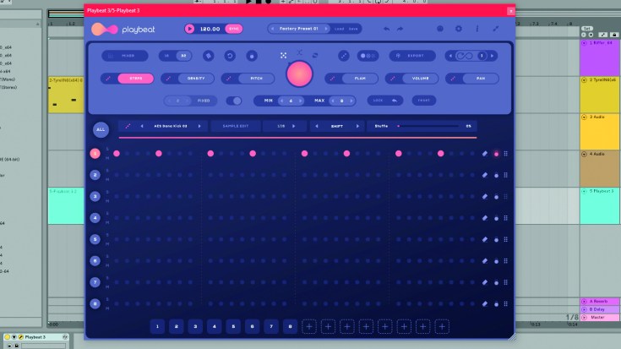Click Save preset button
The width and height of the screenshot is (621, 349).
pos(353,29)
